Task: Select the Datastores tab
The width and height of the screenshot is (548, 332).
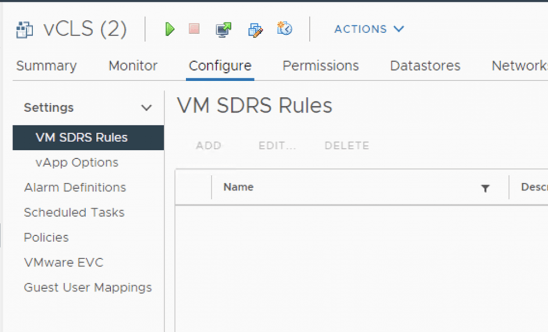Action: point(425,66)
